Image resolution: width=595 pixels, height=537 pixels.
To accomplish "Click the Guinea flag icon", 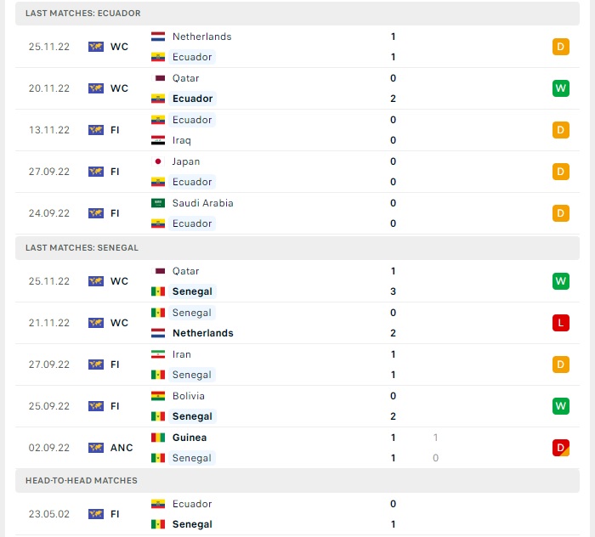I will coord(157,438).
